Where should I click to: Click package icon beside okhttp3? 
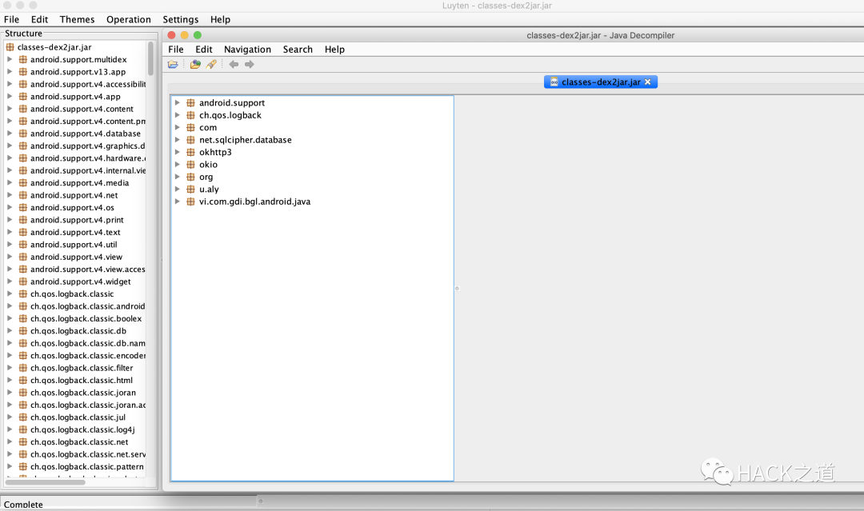click(x=190, y=152)
